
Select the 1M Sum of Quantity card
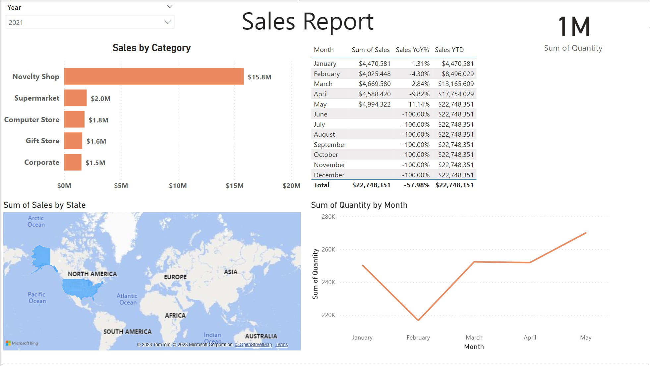coord(573,33)
